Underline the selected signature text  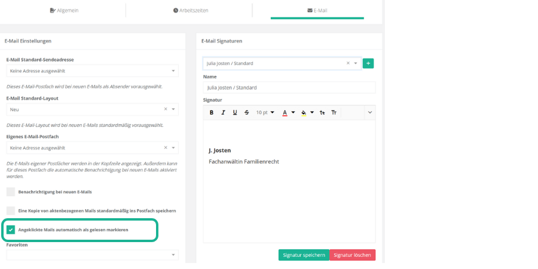[x=235, y=112]
